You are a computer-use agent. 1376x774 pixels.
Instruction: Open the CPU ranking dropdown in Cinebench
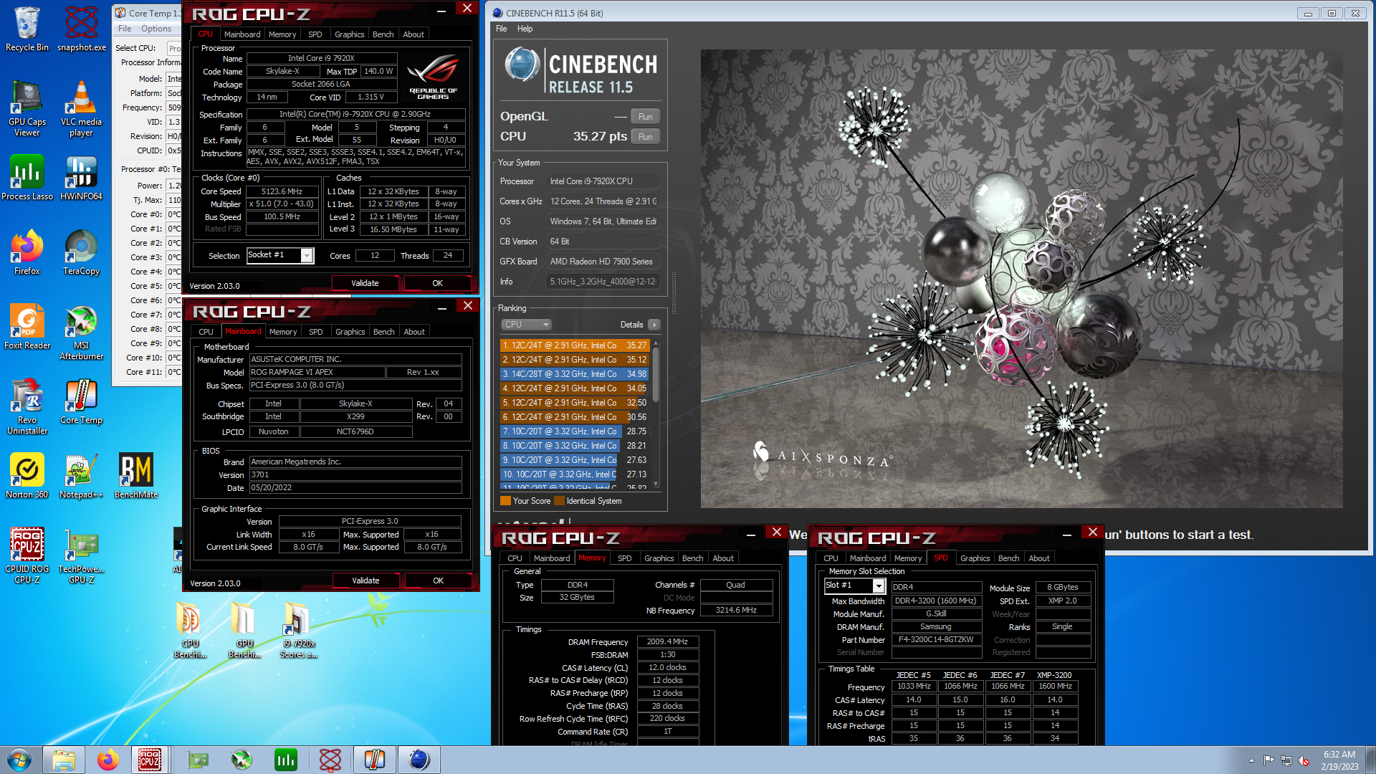pyautogui.click(x=526, y=325)
